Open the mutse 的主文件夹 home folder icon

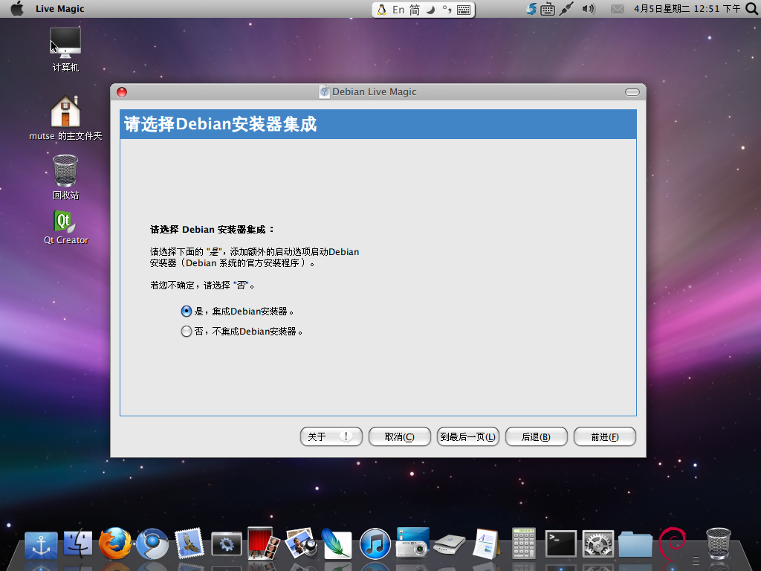click(x=65, y=118)
